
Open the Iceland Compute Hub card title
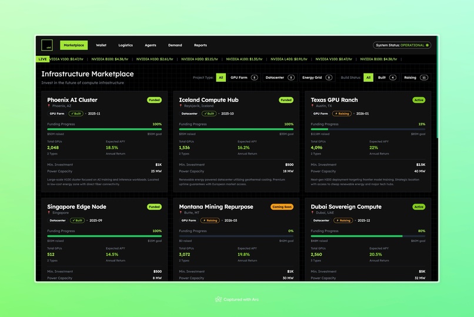click(209, 100)
